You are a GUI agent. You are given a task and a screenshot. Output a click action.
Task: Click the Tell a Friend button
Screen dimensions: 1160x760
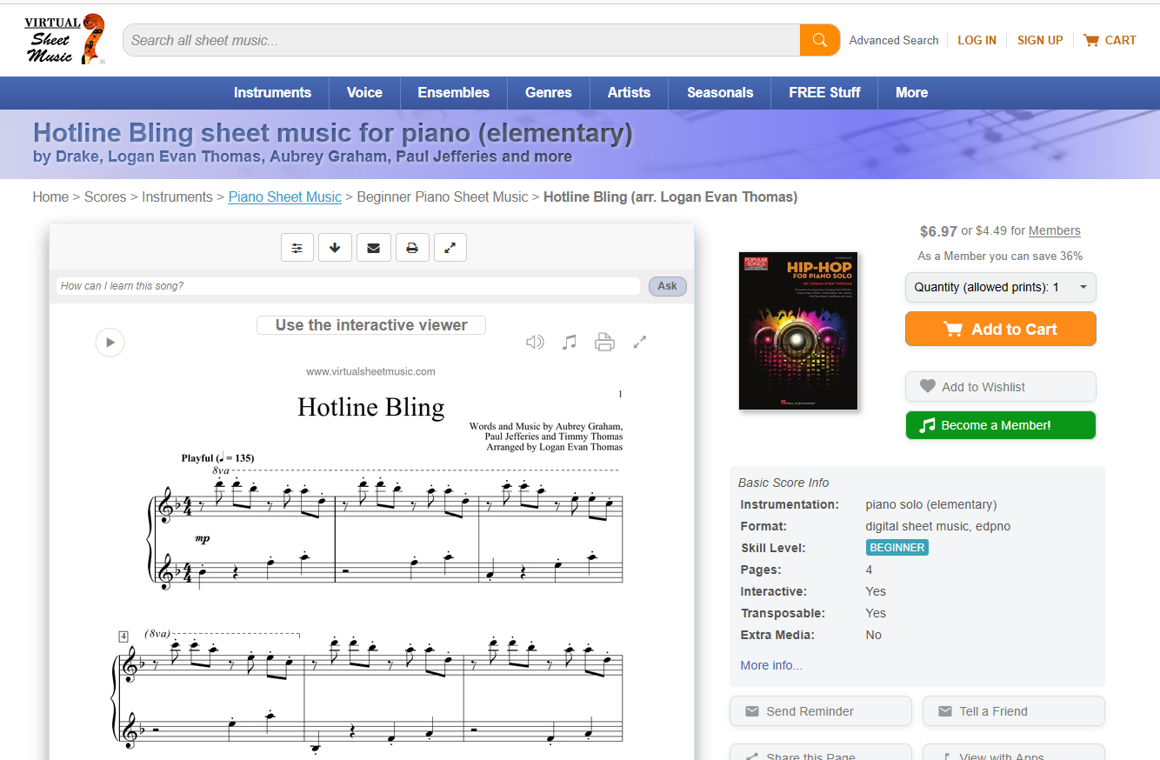pyautogui.click(x=1014, y=711)
